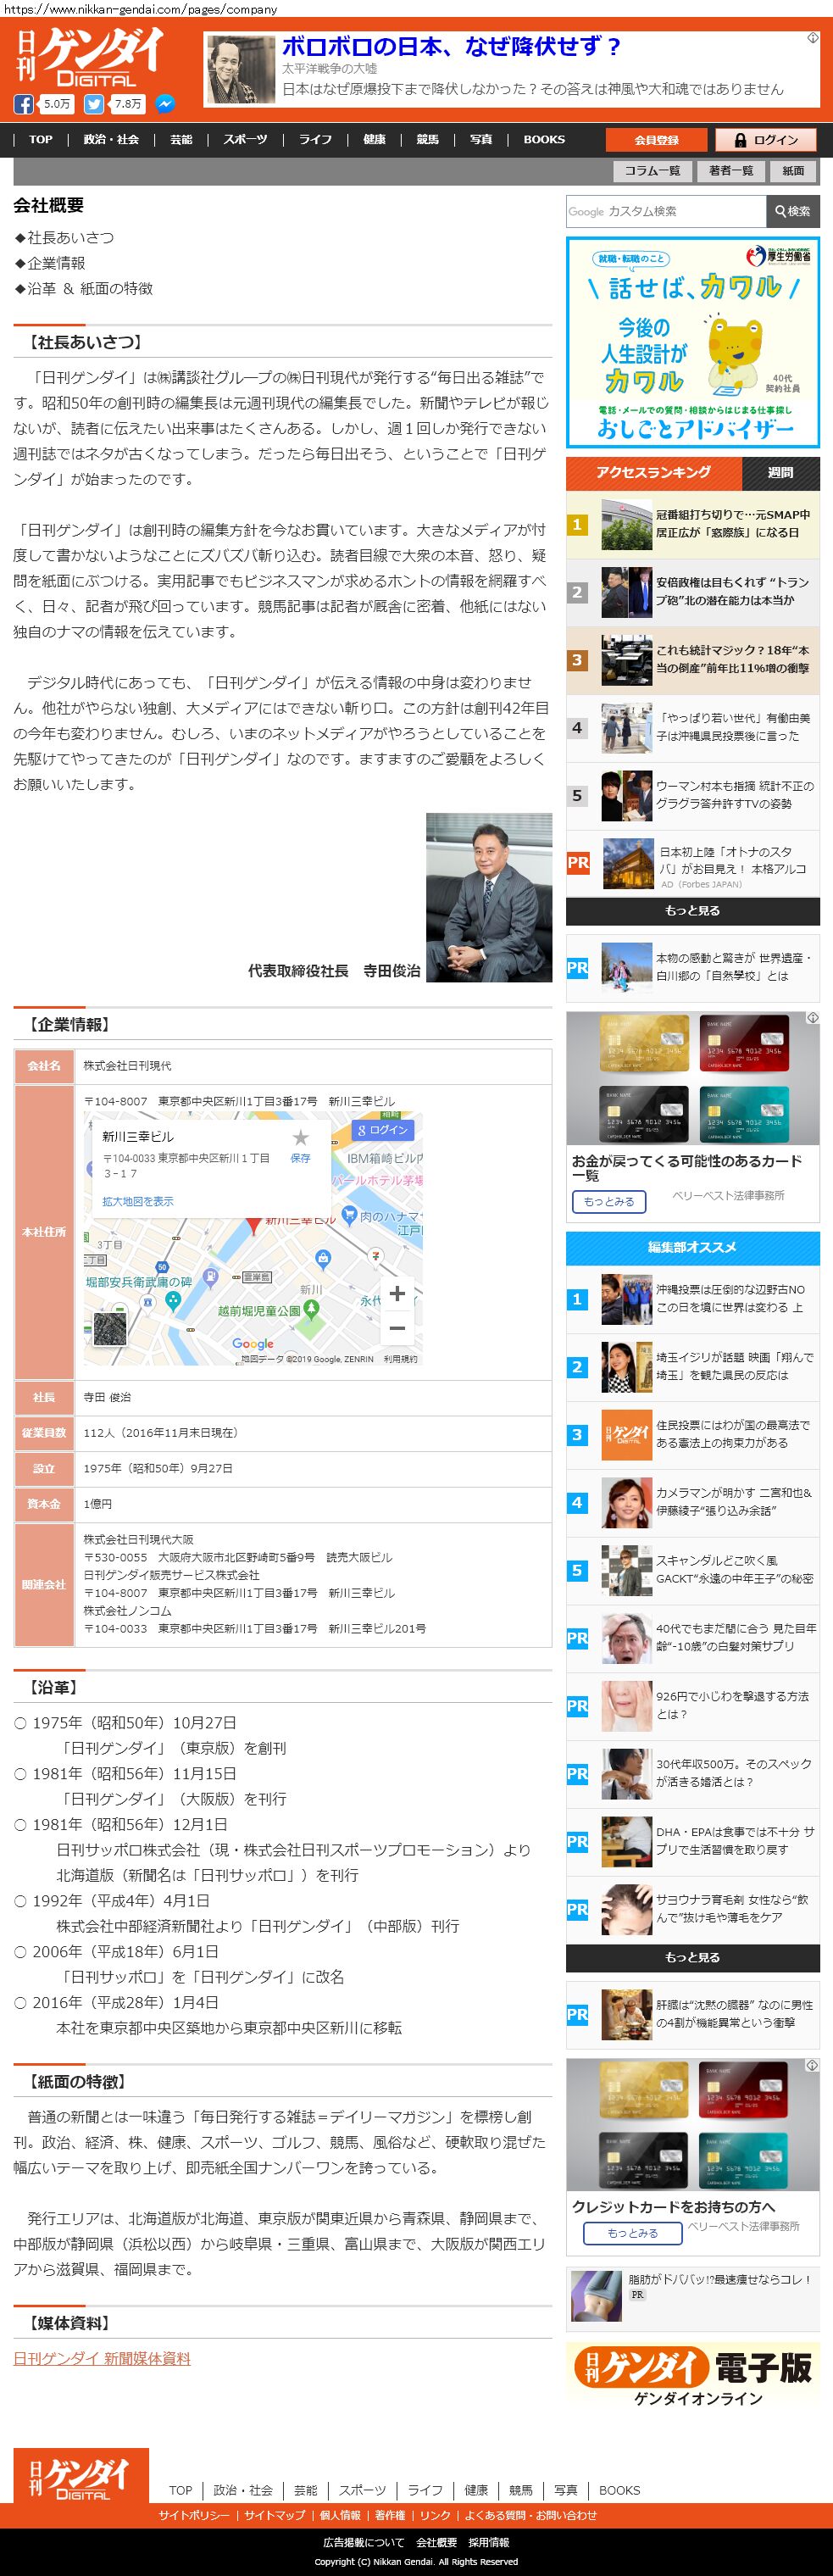Screen dimensions: 833x2576
Task: Click the president 寺田俊治 photo
Action: [x=489, y=897]
